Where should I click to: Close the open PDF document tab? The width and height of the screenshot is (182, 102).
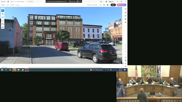pos(26,2)
